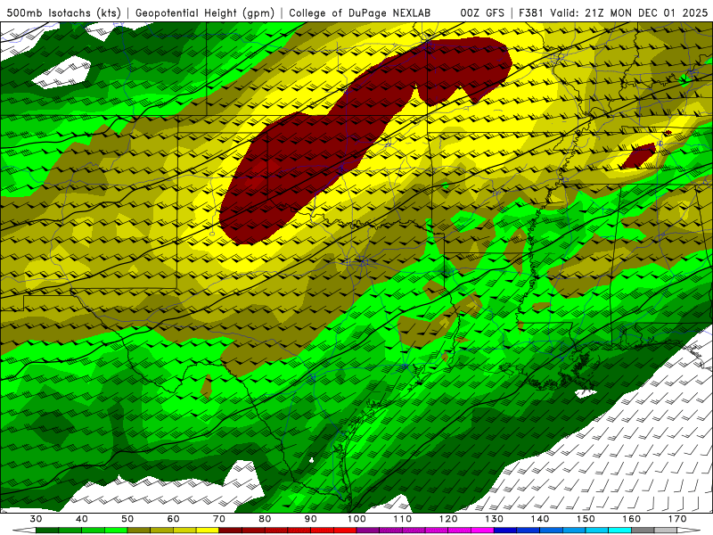Click the darkest green swatch under 30
713x535 pixels.
click(47, 531)
